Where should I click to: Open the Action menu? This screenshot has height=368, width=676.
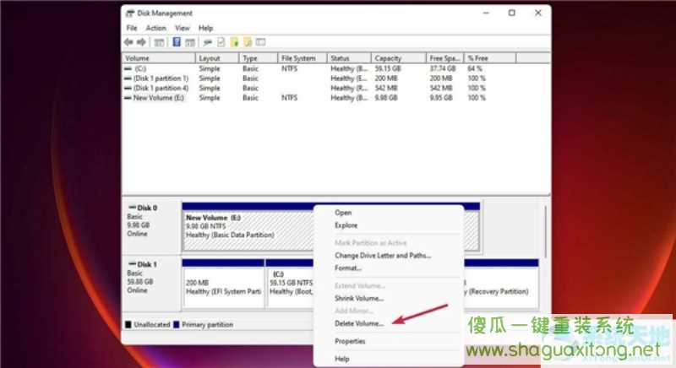[155, 28]
